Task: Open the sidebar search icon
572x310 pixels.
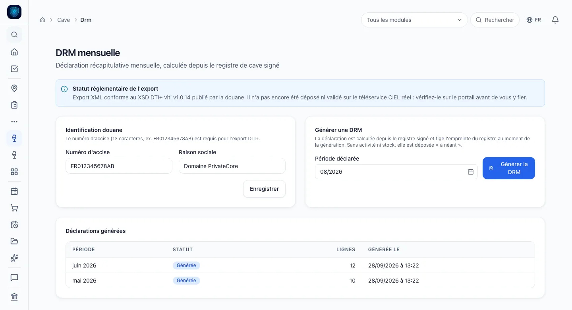Action: pos(14,35)
